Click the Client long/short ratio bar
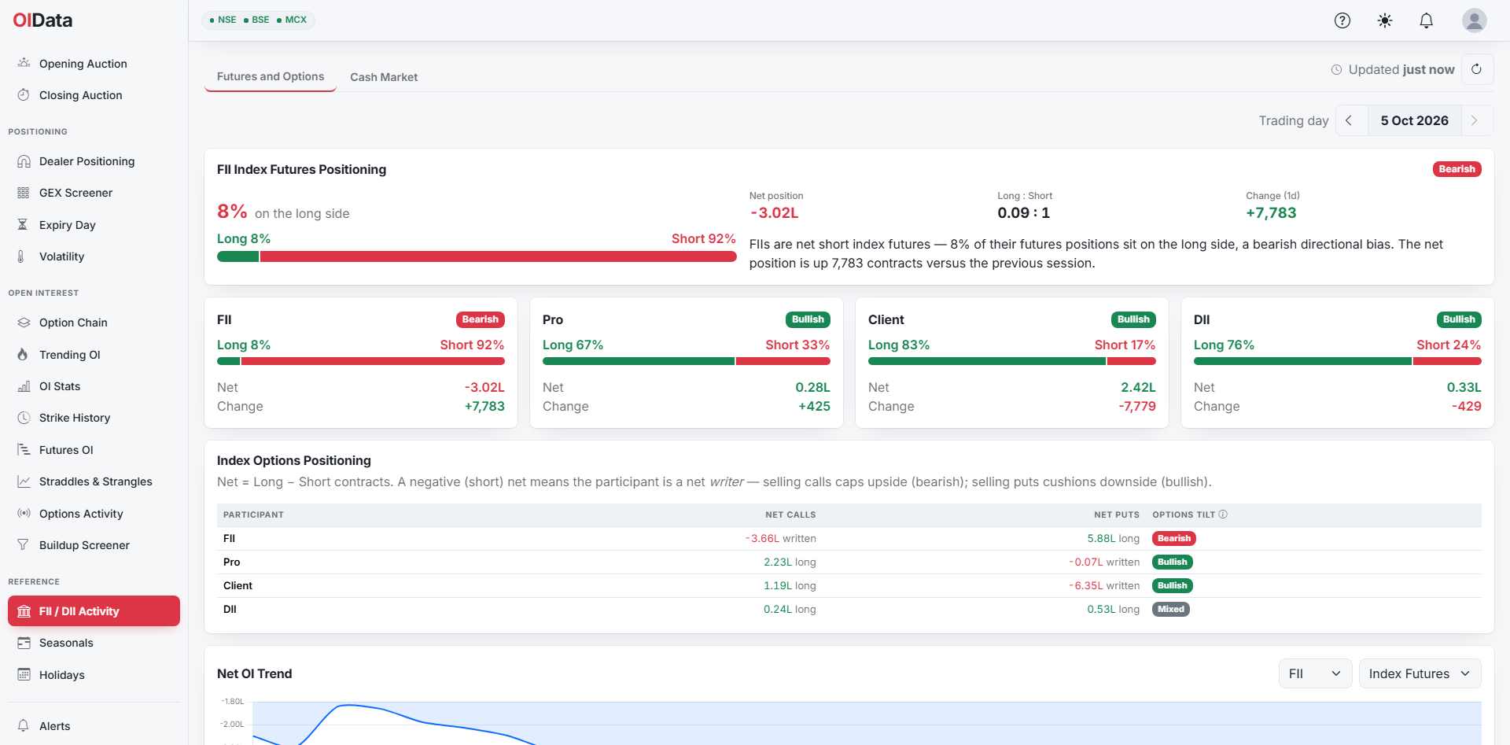1510x745 pixels. pos(1012,361)
